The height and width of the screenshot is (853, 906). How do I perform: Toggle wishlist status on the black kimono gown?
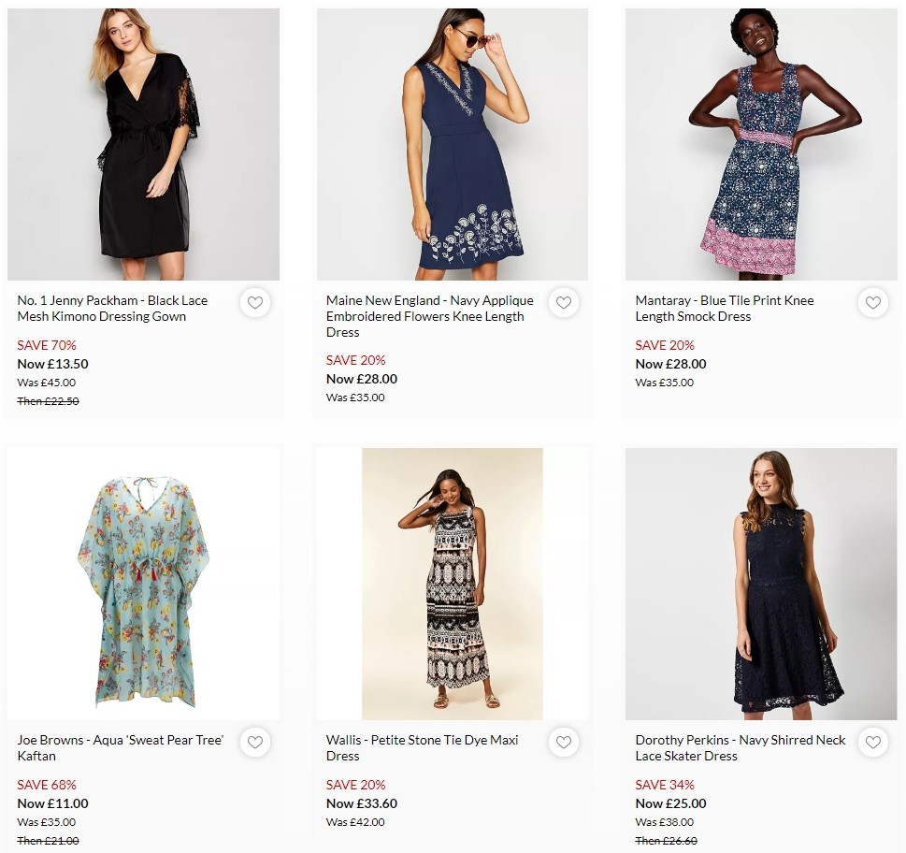(254, 303)
